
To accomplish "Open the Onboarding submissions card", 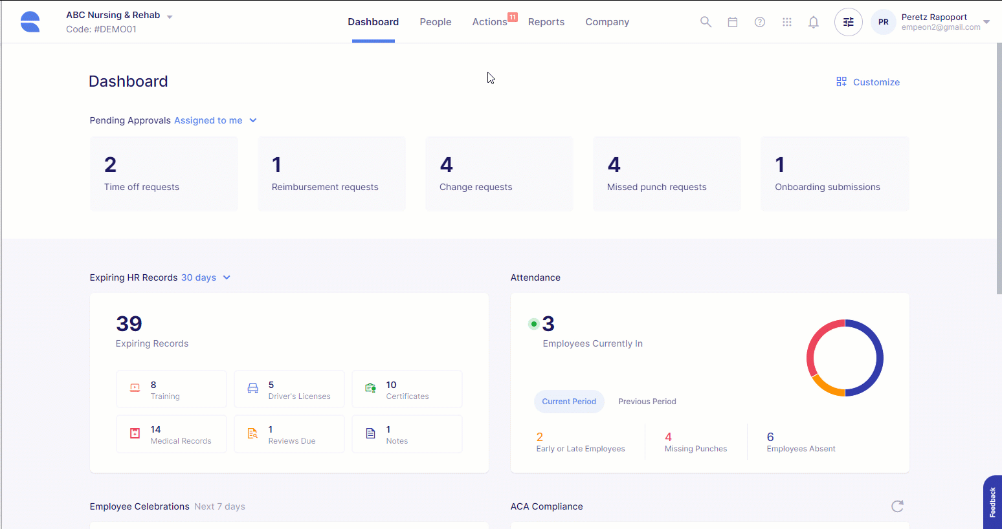I will [835, 173].
